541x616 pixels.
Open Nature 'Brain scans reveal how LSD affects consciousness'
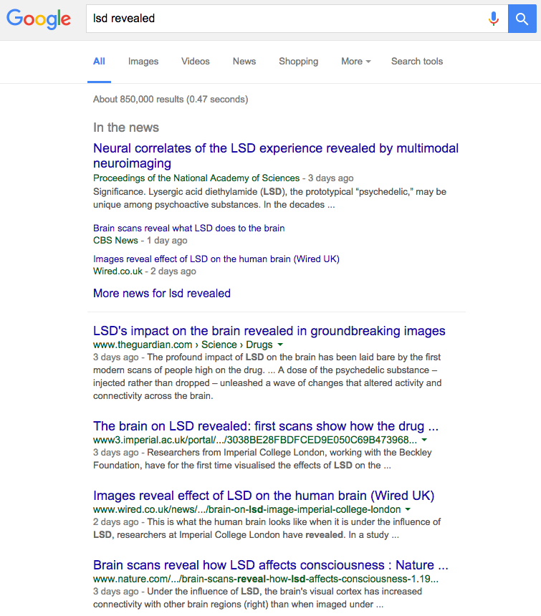tap(270, 565)
